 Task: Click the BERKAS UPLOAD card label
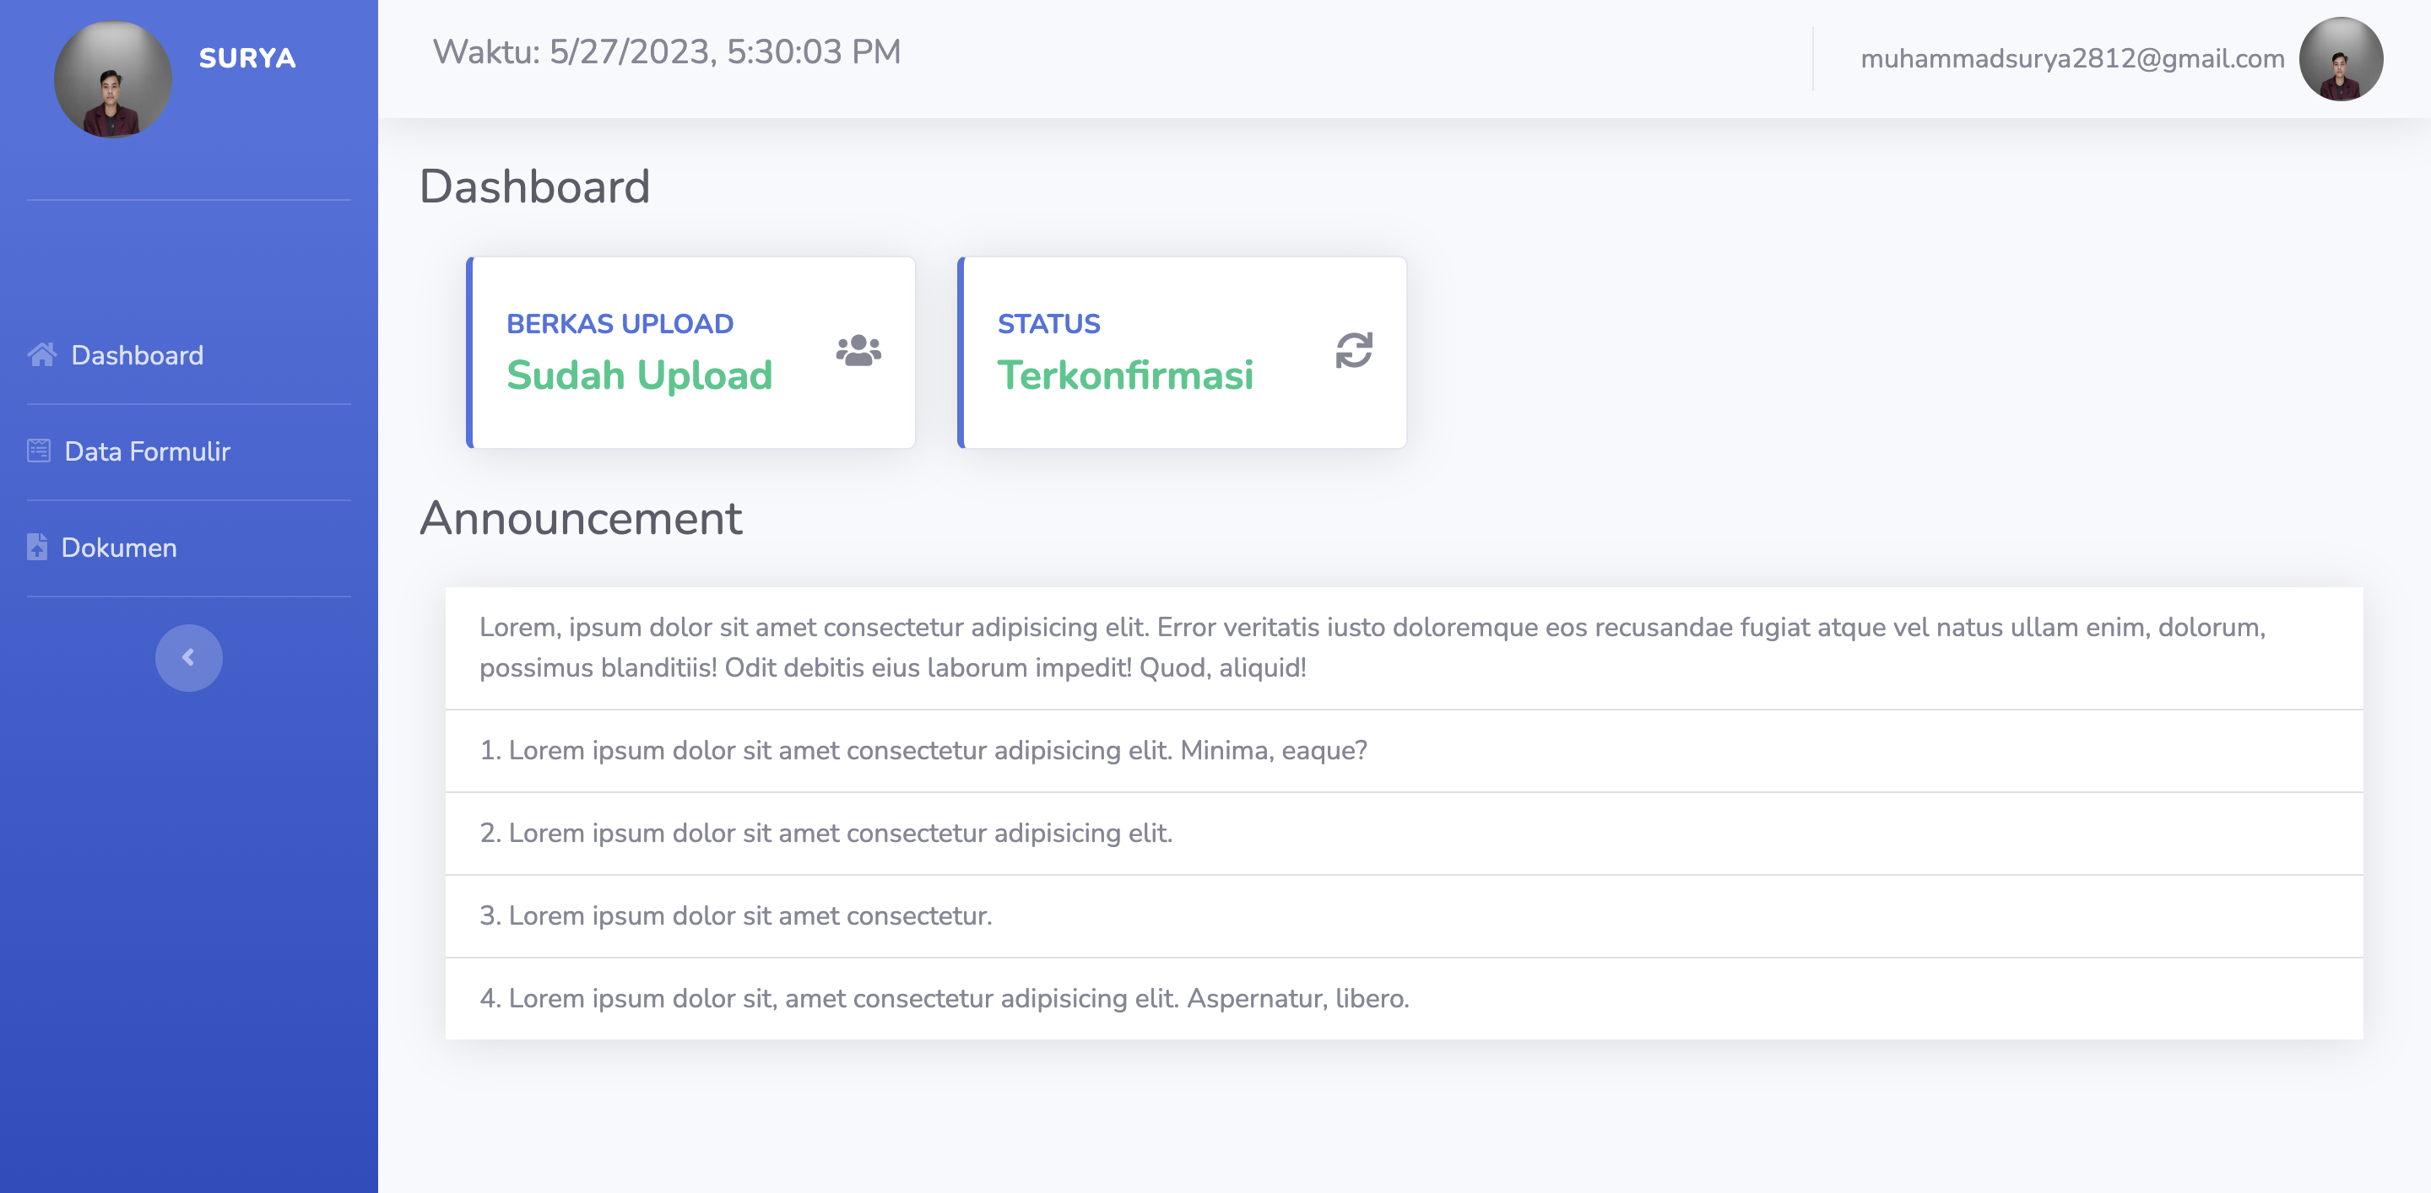coord(619,323)
